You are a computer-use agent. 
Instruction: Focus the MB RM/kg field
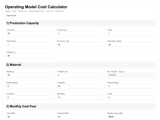(x=80, y=97)
